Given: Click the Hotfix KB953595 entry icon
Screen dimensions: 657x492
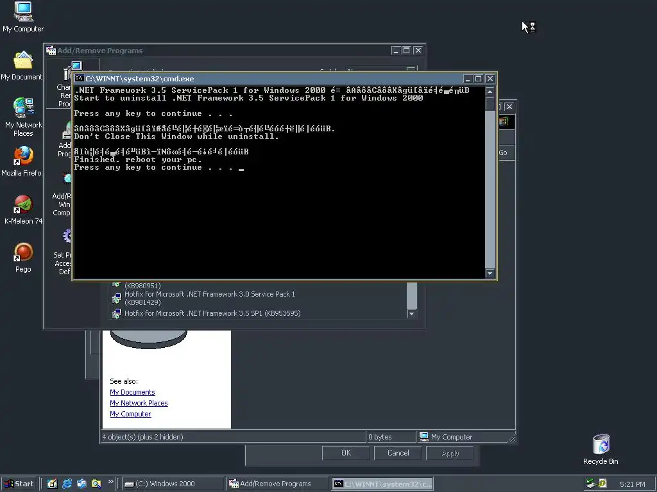Looking at the screenshot, I should pos(117,313).
